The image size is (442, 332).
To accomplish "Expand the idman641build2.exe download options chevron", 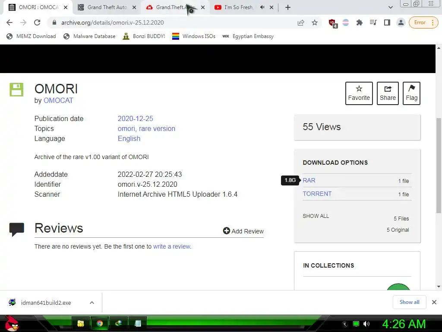I will click(92, 303).
